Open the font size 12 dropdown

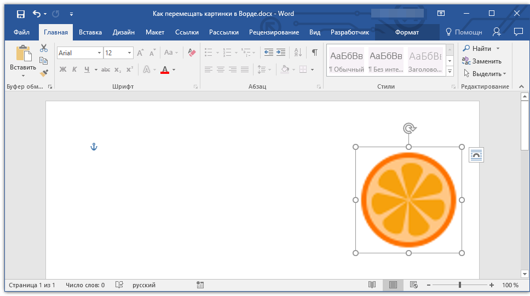(129, 53)
